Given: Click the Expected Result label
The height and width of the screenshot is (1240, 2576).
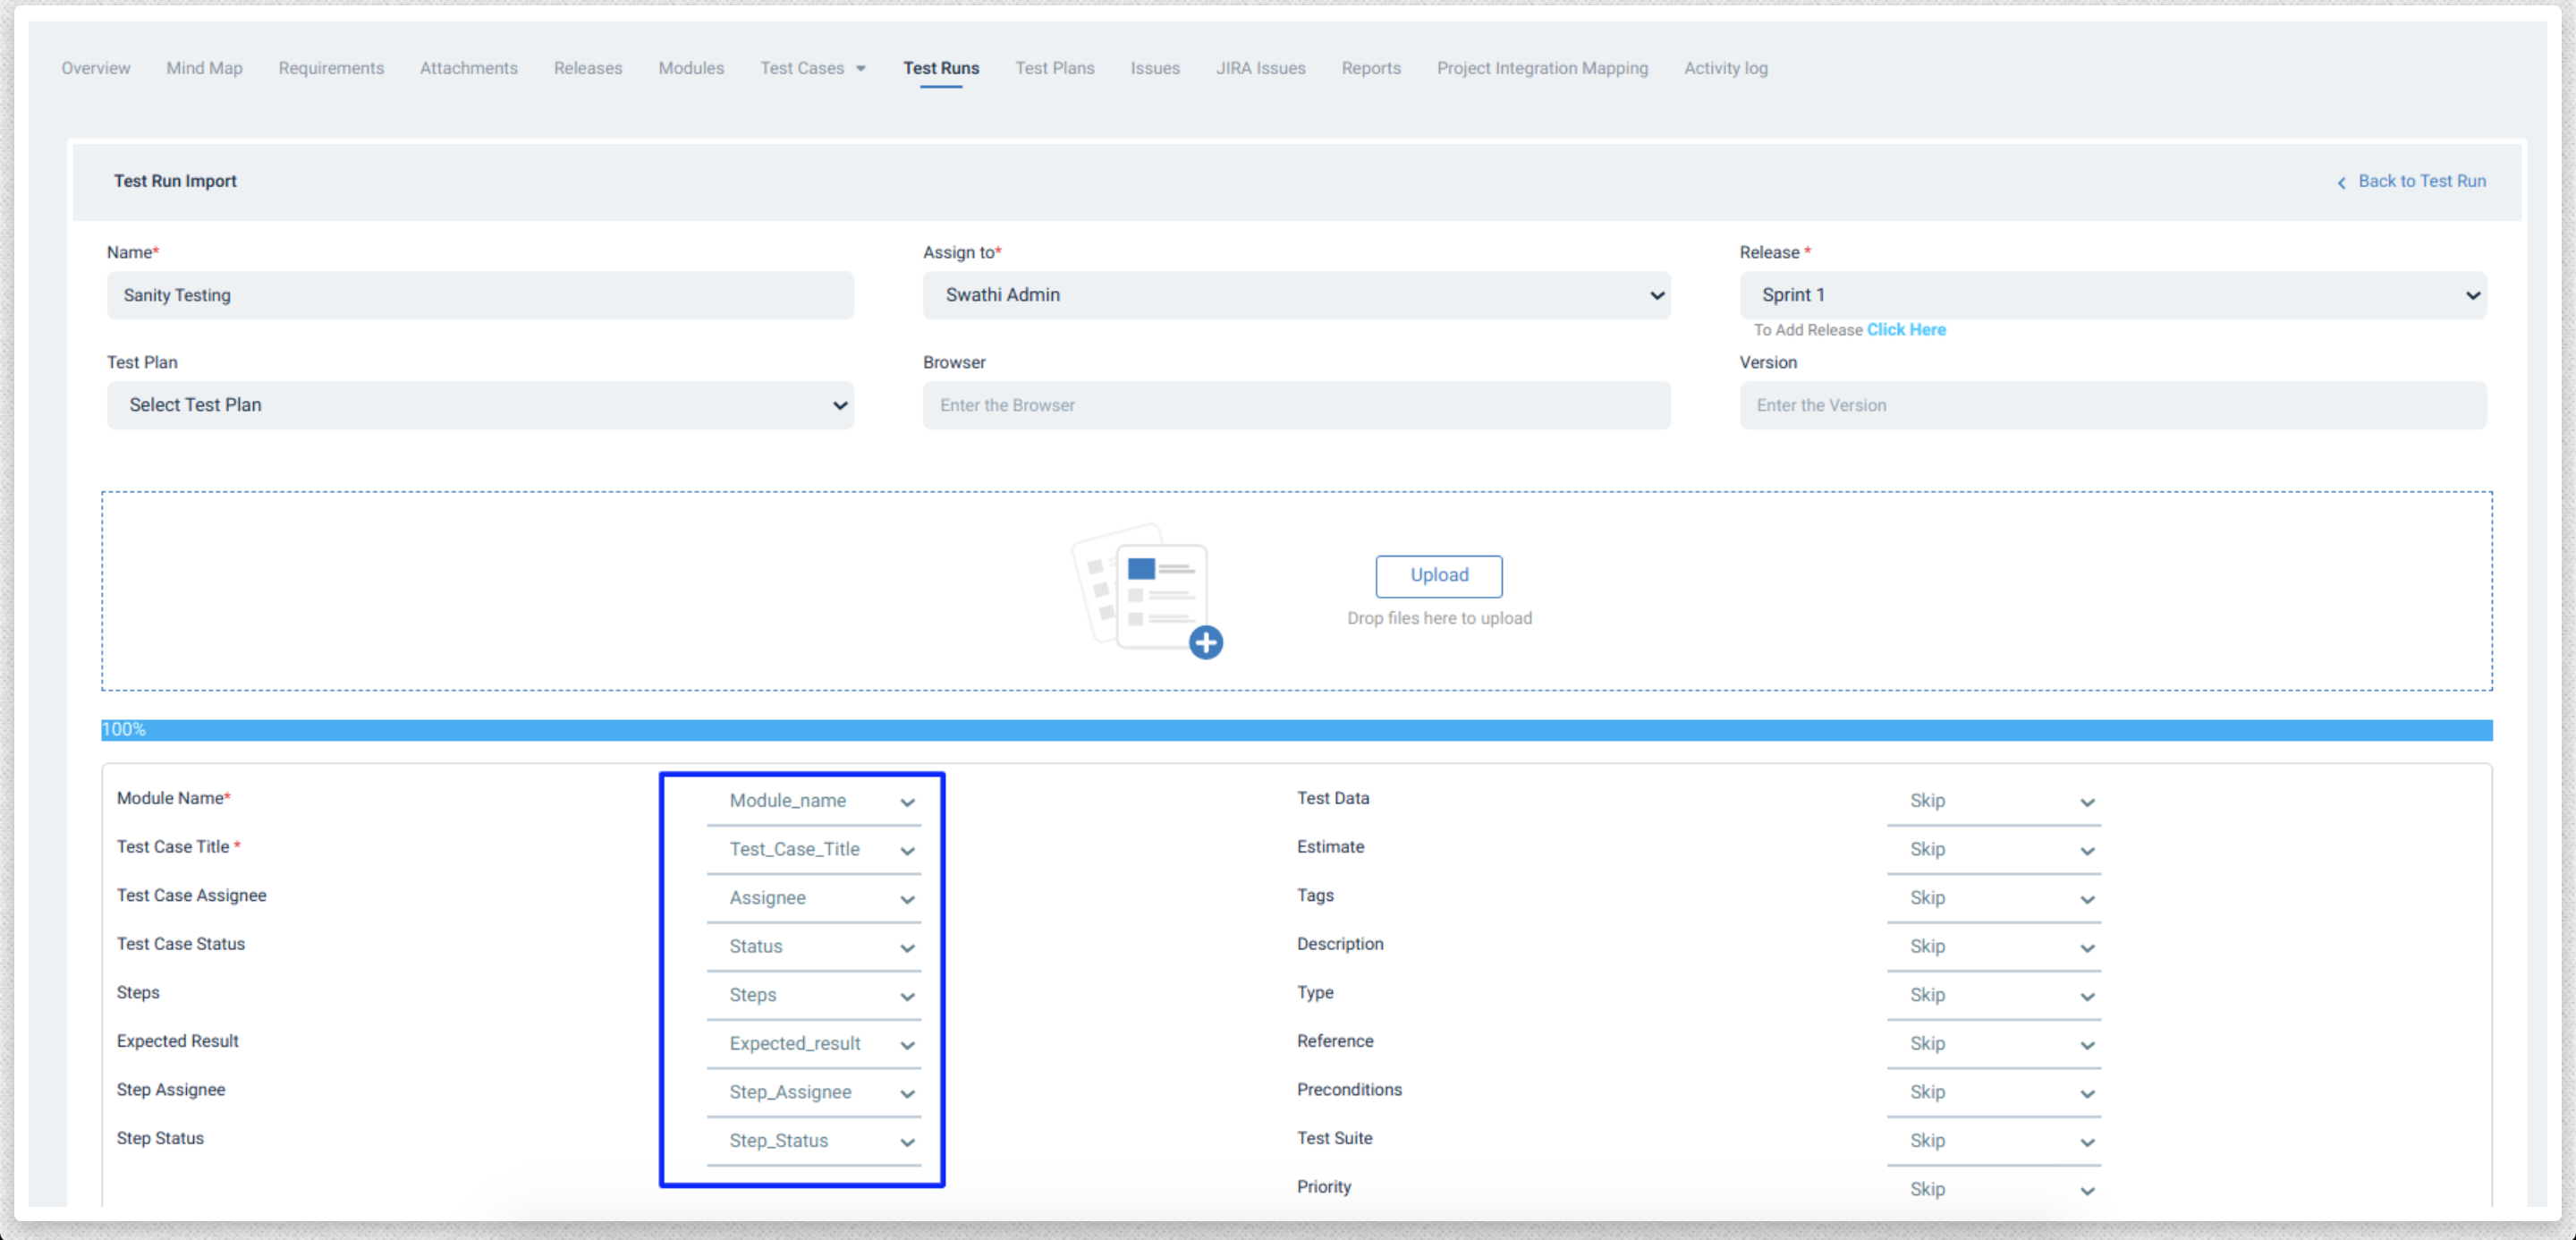Looking at the screenshot, I should point(177,1041).
